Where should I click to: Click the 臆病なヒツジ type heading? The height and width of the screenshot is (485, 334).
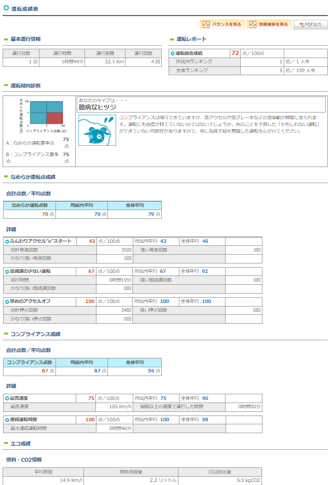98,107
